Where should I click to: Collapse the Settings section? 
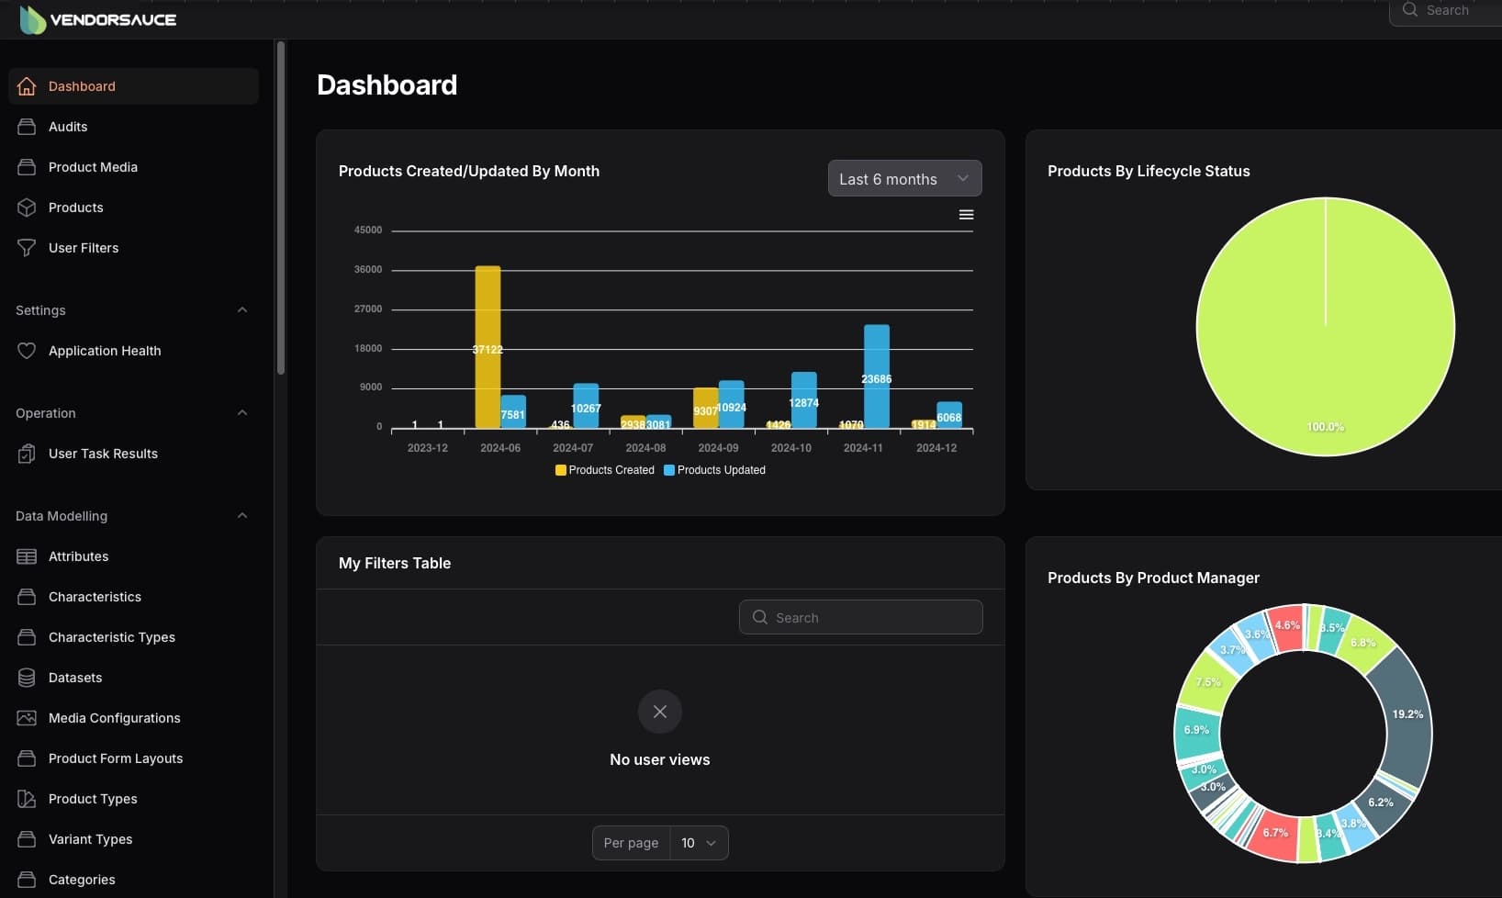pyautogui.click(x=242, y=310)
